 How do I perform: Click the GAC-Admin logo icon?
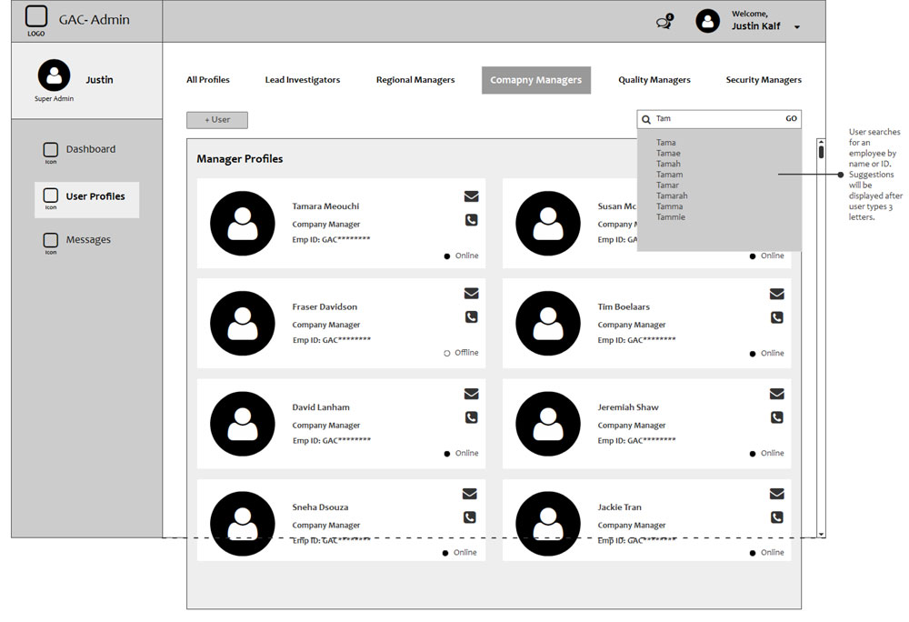tap(36, 17)
